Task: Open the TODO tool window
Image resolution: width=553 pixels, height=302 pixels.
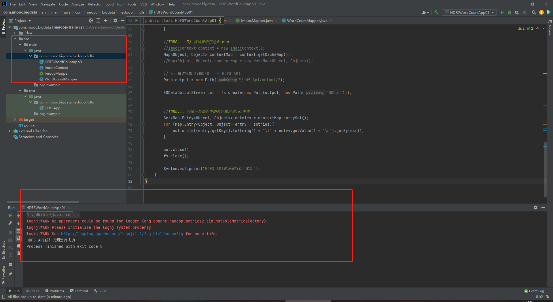Action: click(x=32, y=291)
